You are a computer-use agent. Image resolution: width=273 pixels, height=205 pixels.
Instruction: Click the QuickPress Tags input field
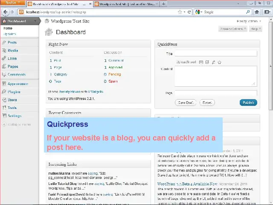216,93
